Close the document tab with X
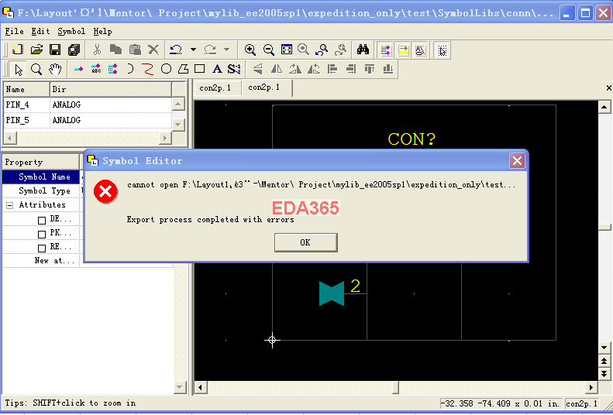 coord(608,87)
